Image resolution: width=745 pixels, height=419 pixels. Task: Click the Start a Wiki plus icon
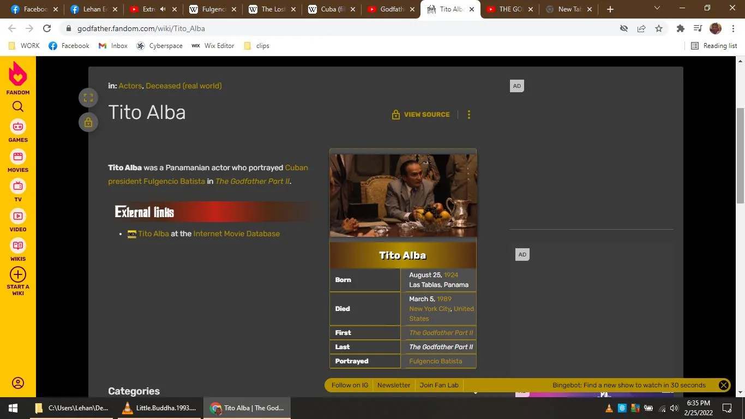pos(18,274)
